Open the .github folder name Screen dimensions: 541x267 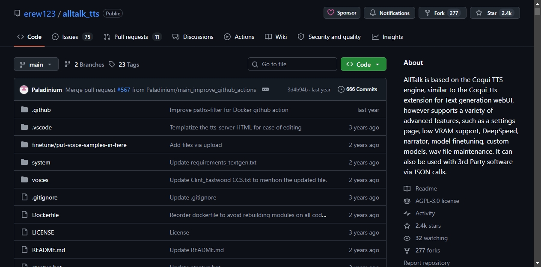[42, 110]
